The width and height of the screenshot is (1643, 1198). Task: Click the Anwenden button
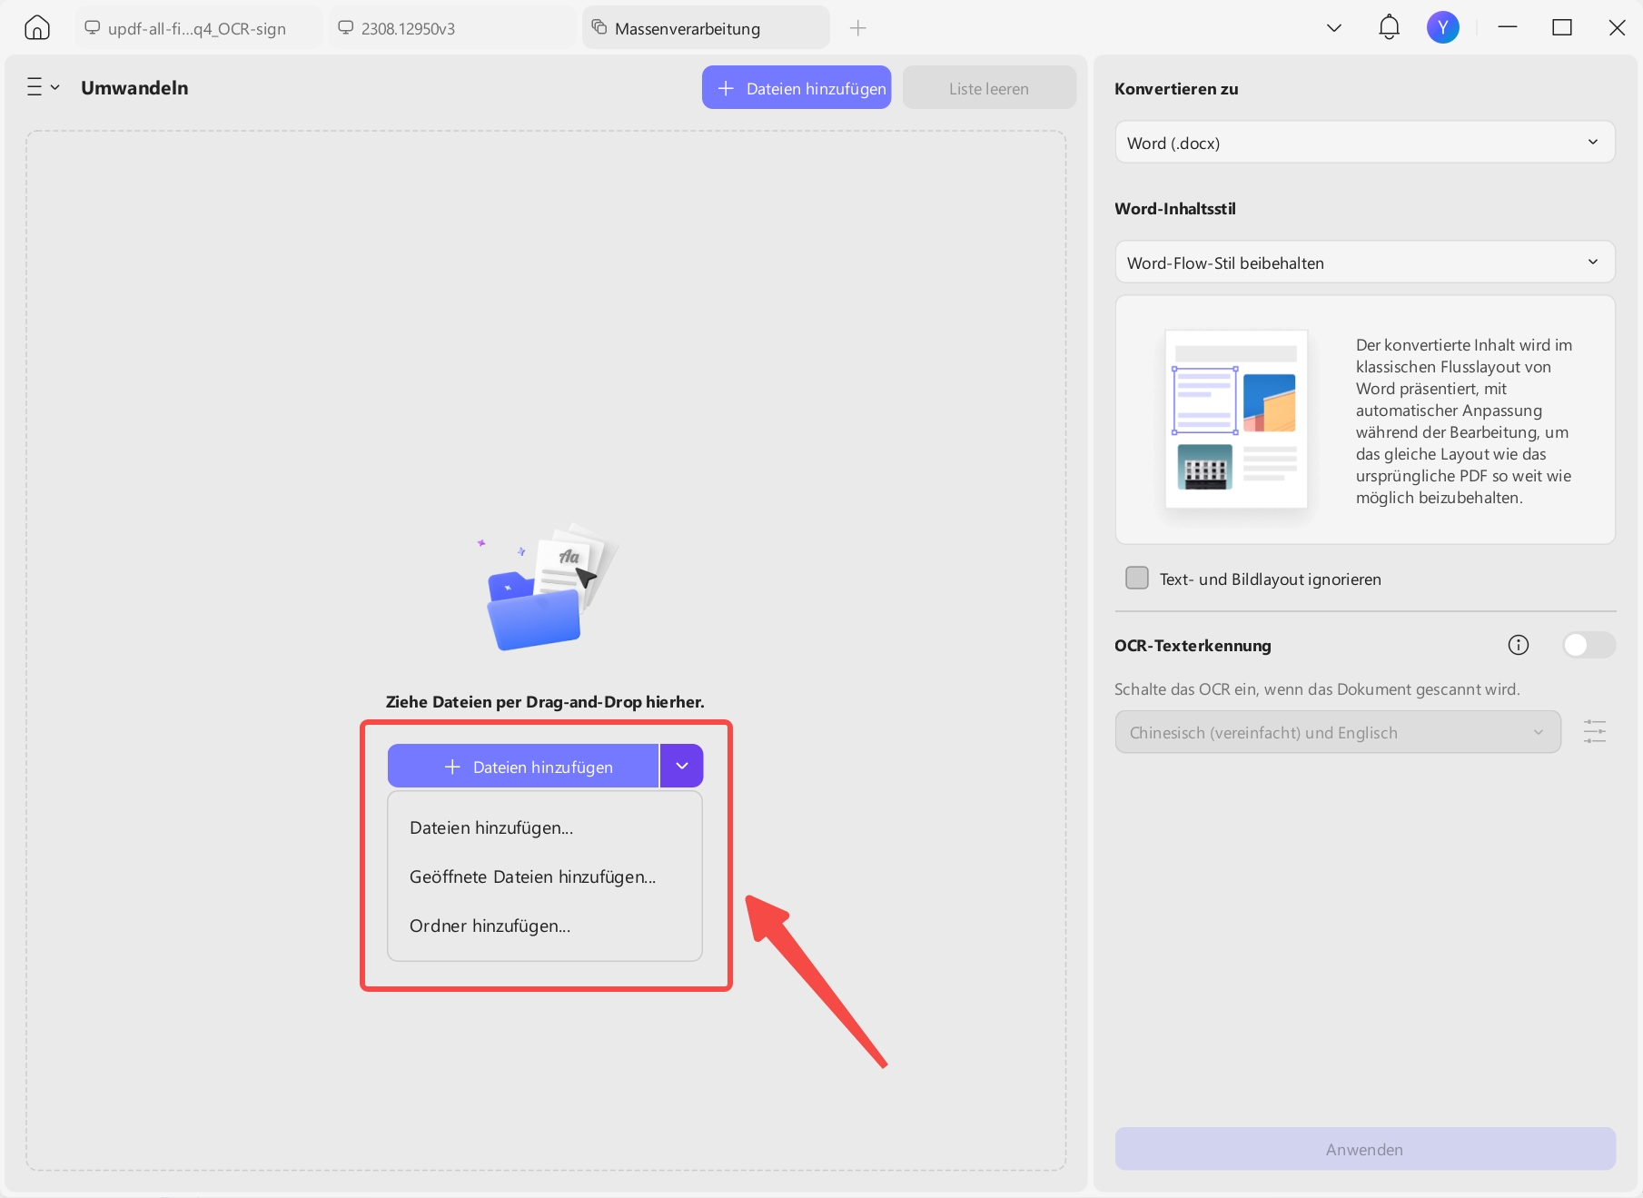1365,1149
